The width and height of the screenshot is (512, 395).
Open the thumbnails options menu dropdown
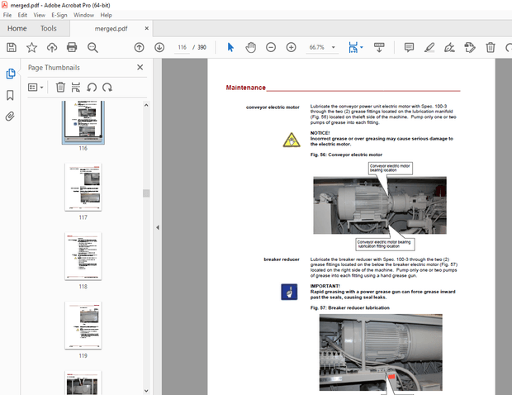pos(36,88)
